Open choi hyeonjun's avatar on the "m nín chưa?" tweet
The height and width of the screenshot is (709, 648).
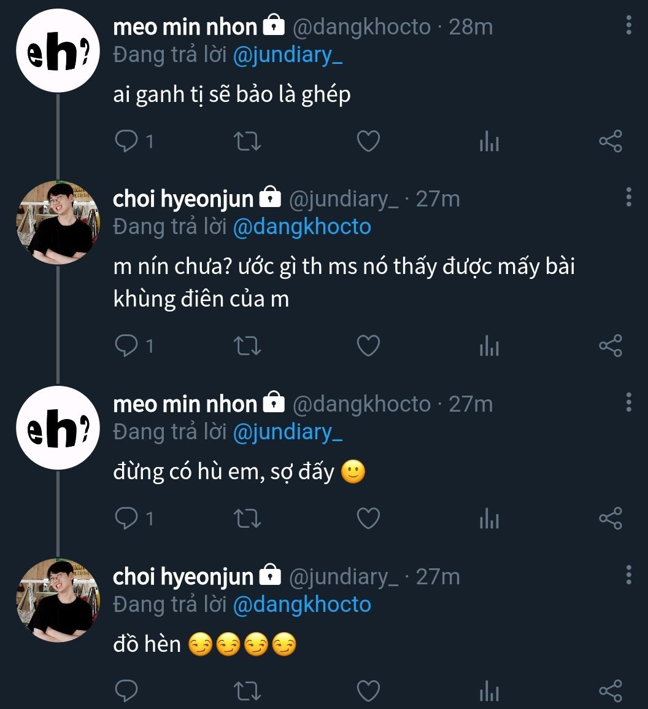[x=58, y=222]
